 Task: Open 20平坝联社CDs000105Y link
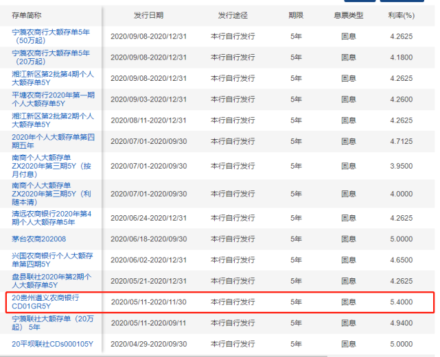(52, 344)
